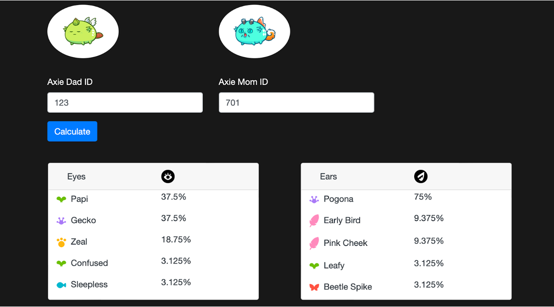Click the green Axie dad avatar image

click(83, 31)
